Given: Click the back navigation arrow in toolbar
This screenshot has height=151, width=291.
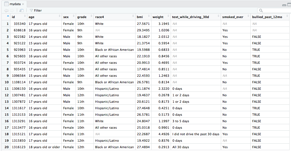Looking at the screenshot, I should click(x=6, y=10).
